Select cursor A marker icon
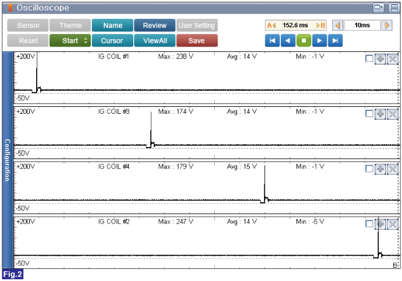Viewport: 402px width, 281px height. point(271,25)
